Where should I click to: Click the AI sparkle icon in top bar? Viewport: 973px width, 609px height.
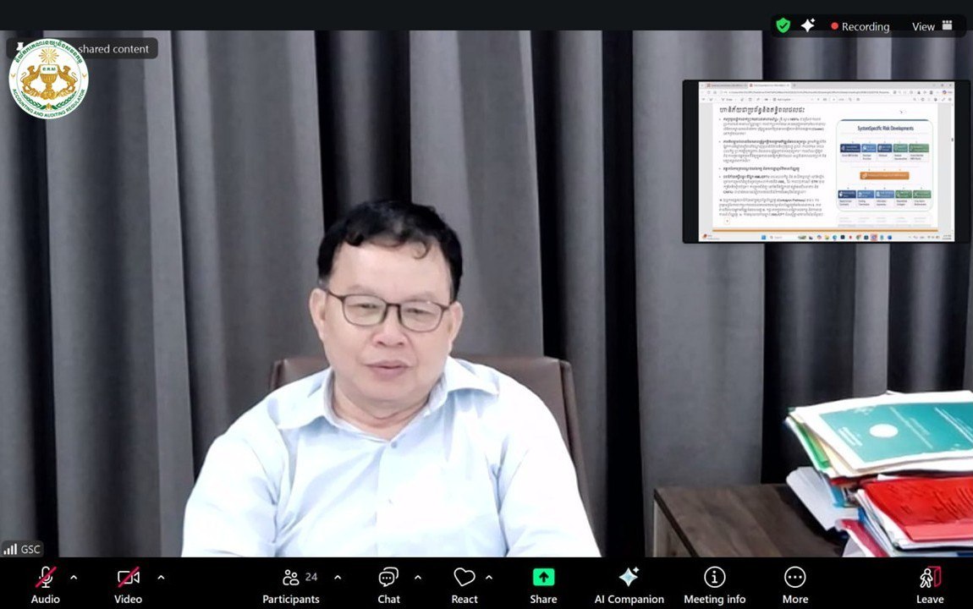(808, 26)
